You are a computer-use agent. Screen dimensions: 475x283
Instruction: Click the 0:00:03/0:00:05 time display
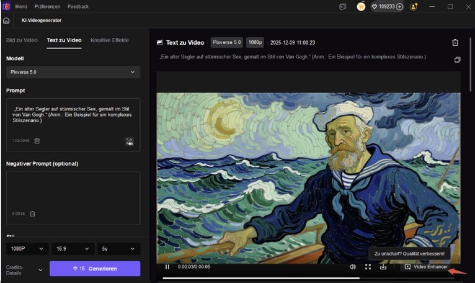click(x=194, y=267)
